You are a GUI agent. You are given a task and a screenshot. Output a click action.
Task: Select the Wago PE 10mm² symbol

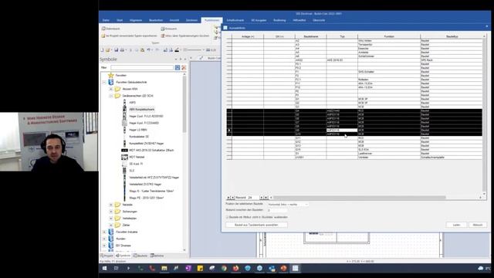[146, 198]
